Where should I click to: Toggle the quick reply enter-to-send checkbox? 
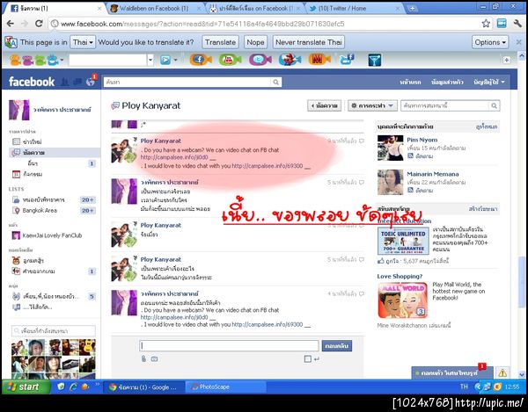(307, 359)
